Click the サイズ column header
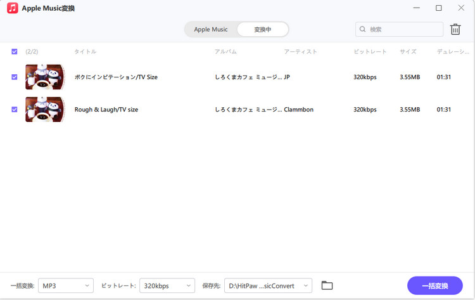Screen dimensions: 475x300 tap(408, 51)
